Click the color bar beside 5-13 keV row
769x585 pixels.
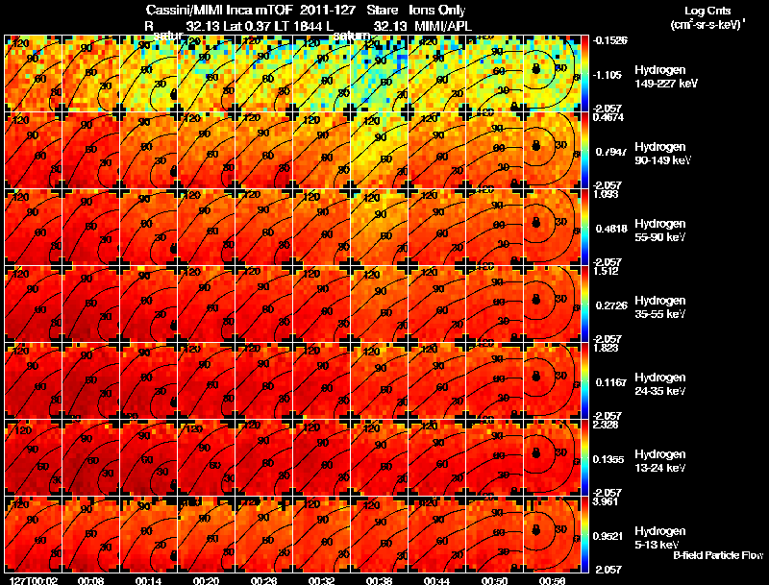tap(584, 535)
